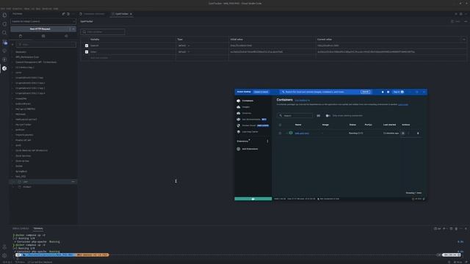Open Docker Scout in Docker Desktop
The width and height of the screenshot is (470, 264).
tap(253, 125)
